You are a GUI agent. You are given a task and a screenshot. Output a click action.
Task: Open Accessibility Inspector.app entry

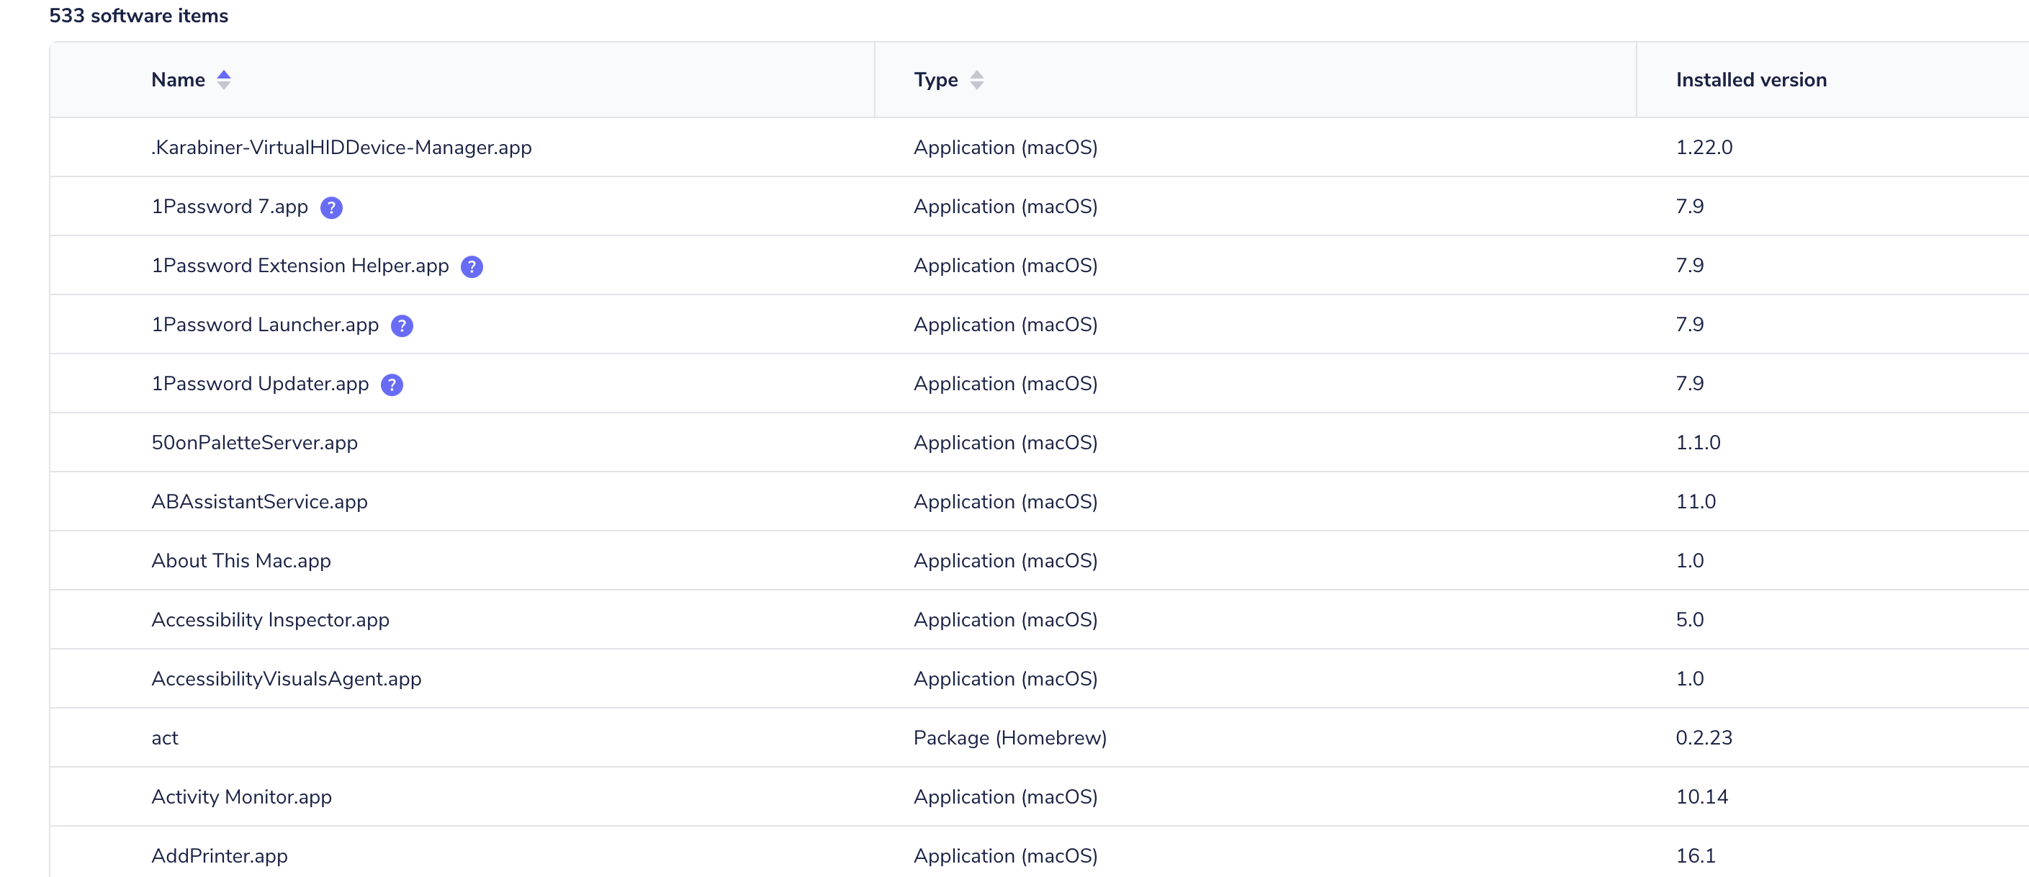(x=269, y=620)
